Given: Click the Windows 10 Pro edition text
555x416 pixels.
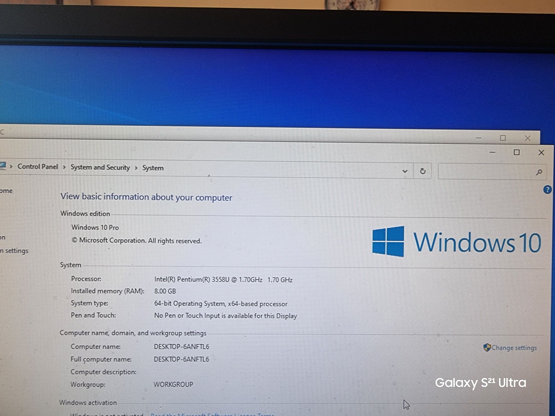Looking at the screenshot, I should (x=95, y=227).
